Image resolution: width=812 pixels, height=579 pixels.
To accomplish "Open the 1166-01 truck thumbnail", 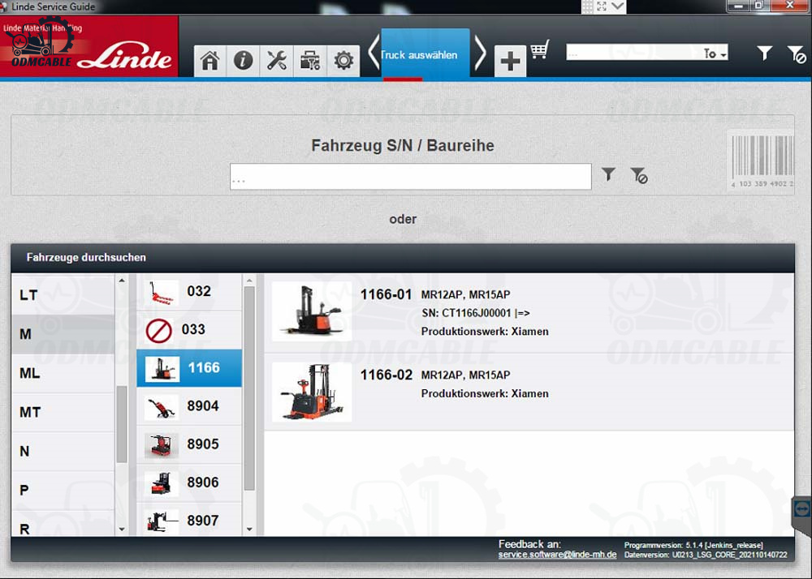I will pyautogui.click(x=312, y=311).
